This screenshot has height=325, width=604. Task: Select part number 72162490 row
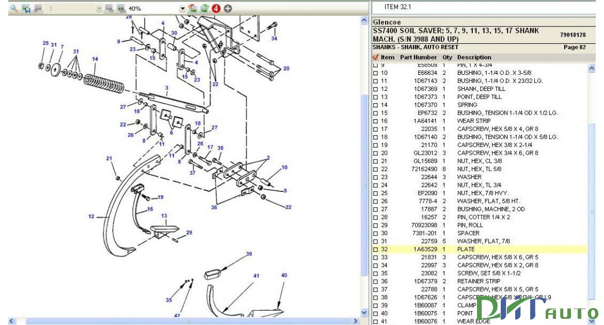click(480, 169)
